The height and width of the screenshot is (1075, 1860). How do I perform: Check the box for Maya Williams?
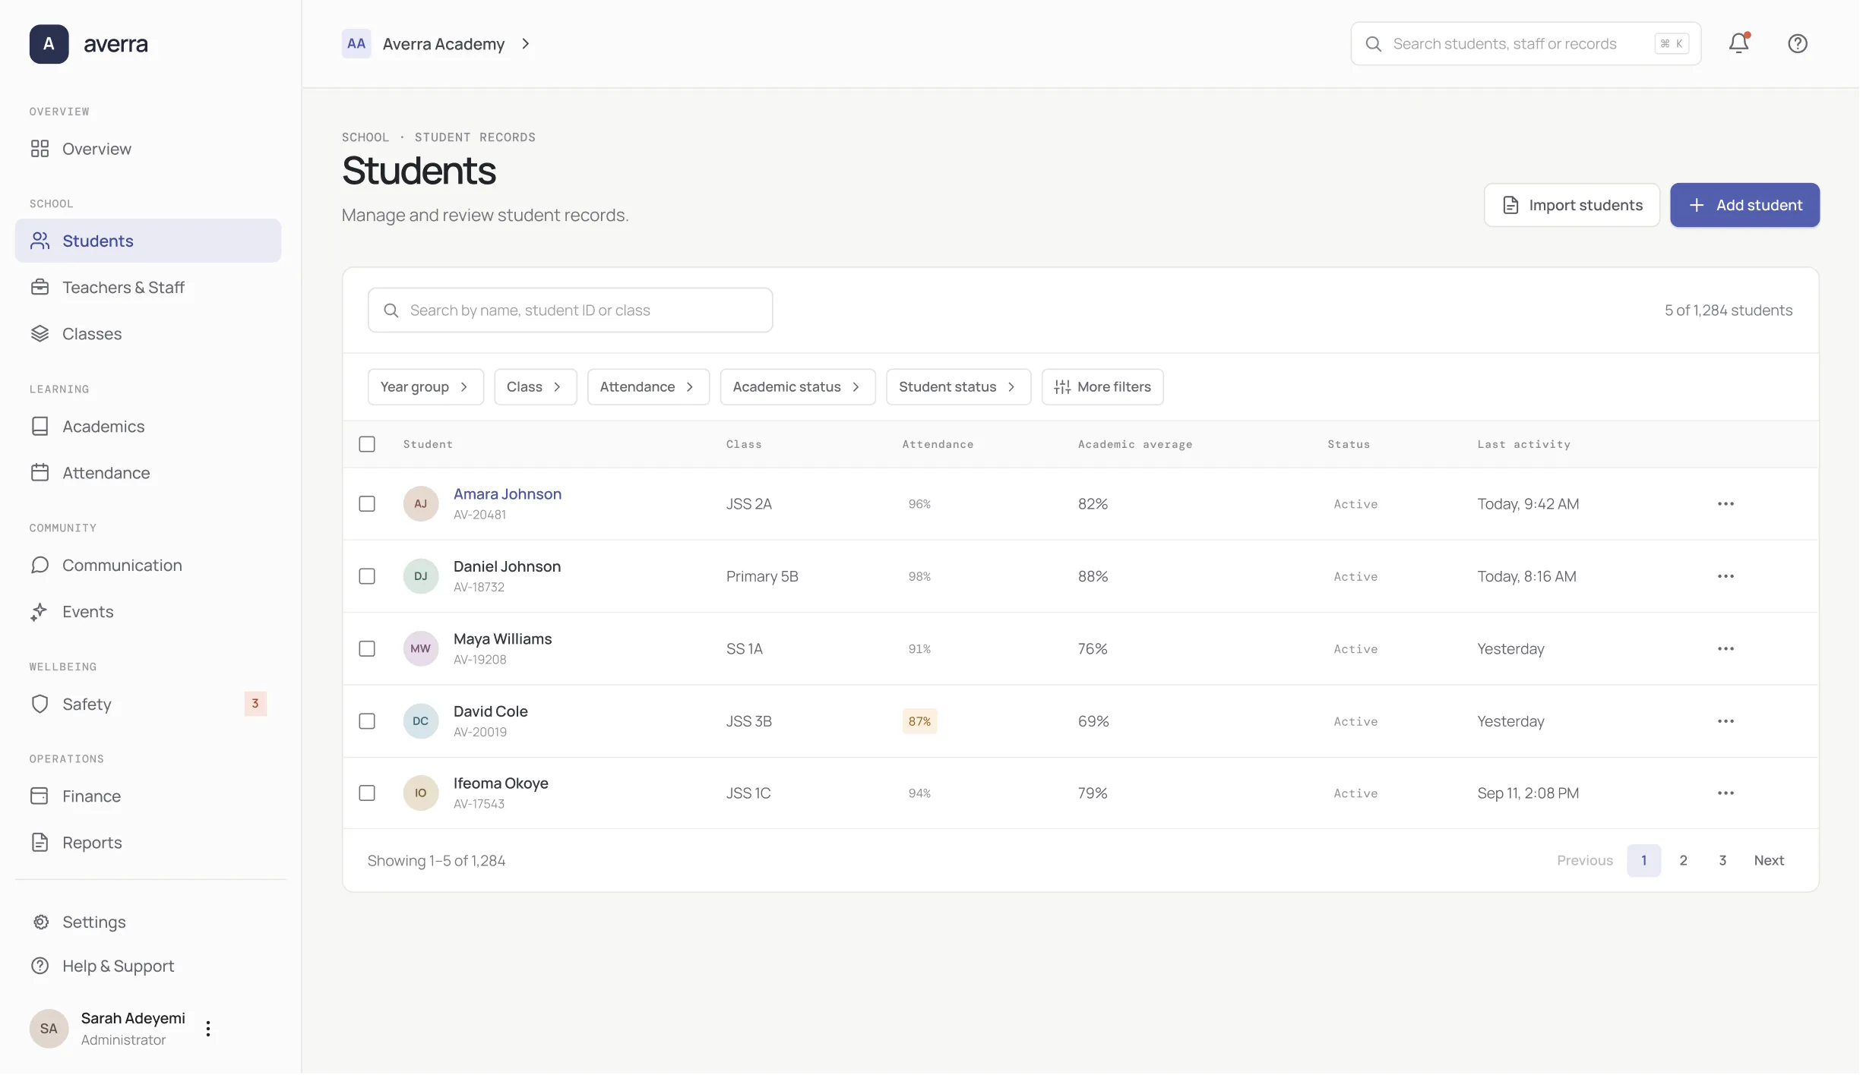click(367, 648)
